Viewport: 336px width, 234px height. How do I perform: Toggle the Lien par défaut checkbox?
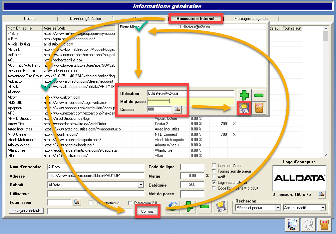(x=214, y=166)
